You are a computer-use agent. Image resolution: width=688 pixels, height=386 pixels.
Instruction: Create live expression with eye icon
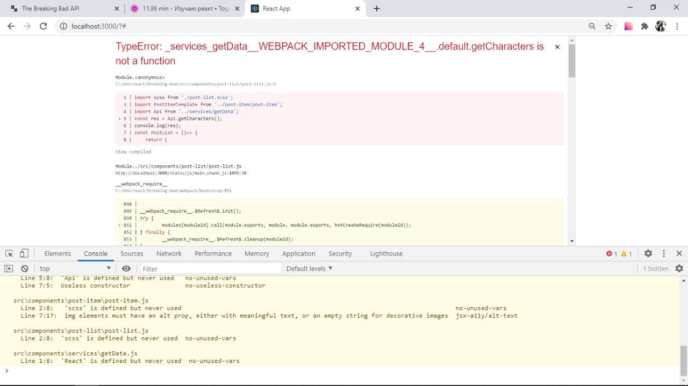126,268
